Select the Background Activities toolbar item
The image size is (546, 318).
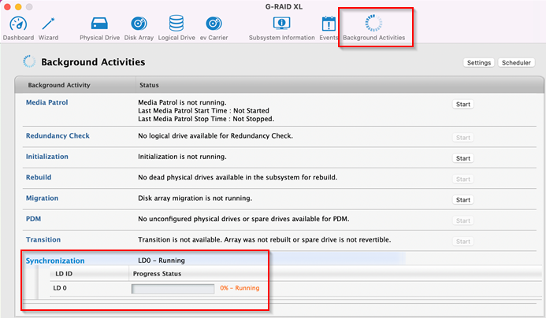click(x=374, y=24)
